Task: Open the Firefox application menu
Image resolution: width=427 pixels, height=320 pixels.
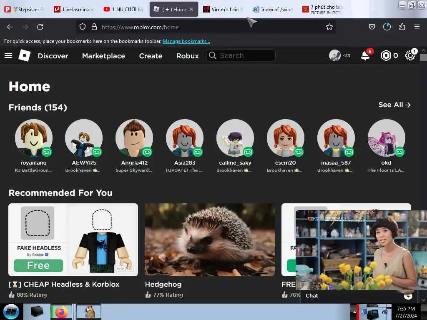Action: (x=417, y=27)
